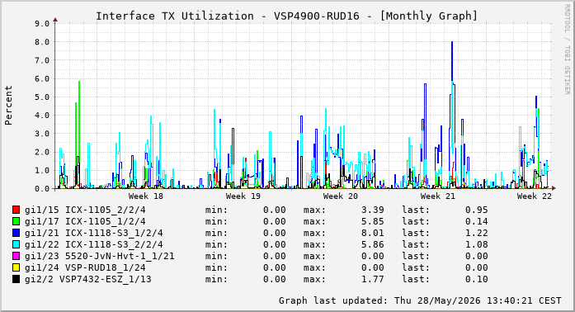Click legend label gi1/22 ICX-1118-S3_2/2/4
The width and height of the screenshot is (575, 312).
click(x=94, y=244)
